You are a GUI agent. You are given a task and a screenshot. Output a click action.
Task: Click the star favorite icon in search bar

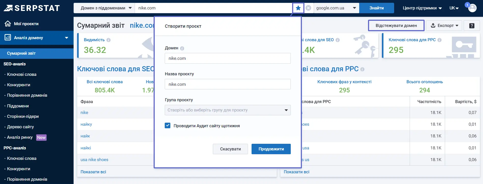298,8
